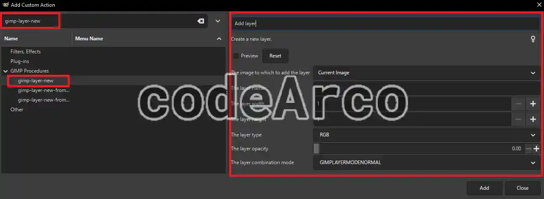This screenshot has height=199, width=544.
Task: Select Plug-ins in the tree
Action: click(20, 61)
